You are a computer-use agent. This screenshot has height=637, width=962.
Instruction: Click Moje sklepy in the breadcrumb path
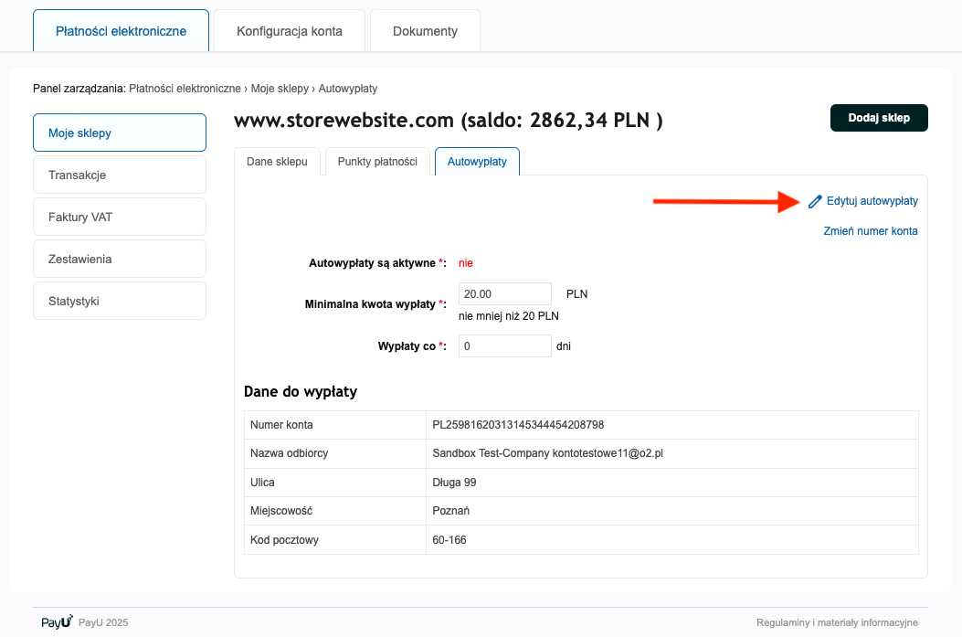pyautogui.click(x=279, y=89)
